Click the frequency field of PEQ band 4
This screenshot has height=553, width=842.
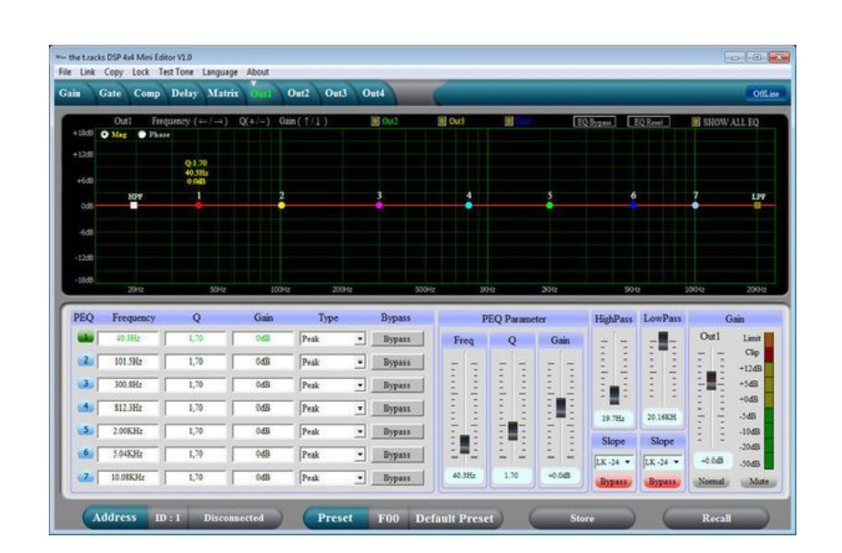coord(127,407)
